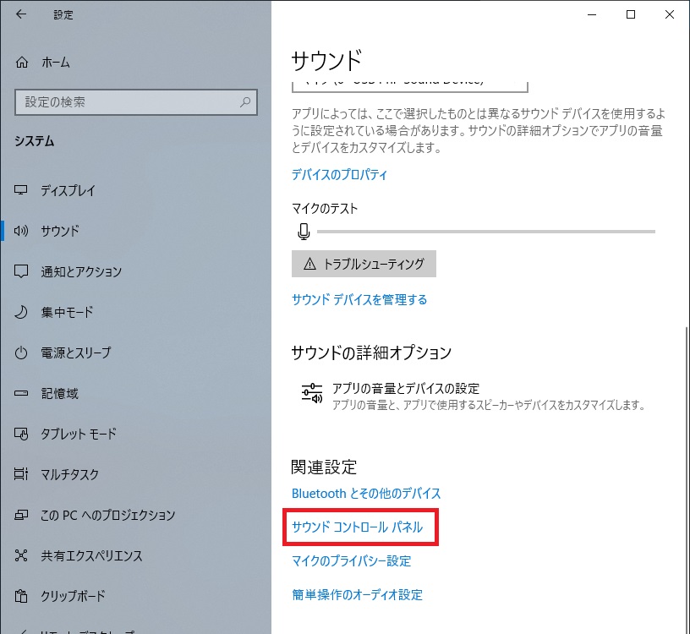This screenshot has height=634, width=690.
Task: Click the 設定の検索 search field
Action: [x=127, y=102]
